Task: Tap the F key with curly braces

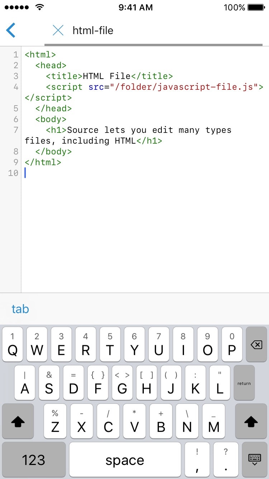Action: pos(98,383)
